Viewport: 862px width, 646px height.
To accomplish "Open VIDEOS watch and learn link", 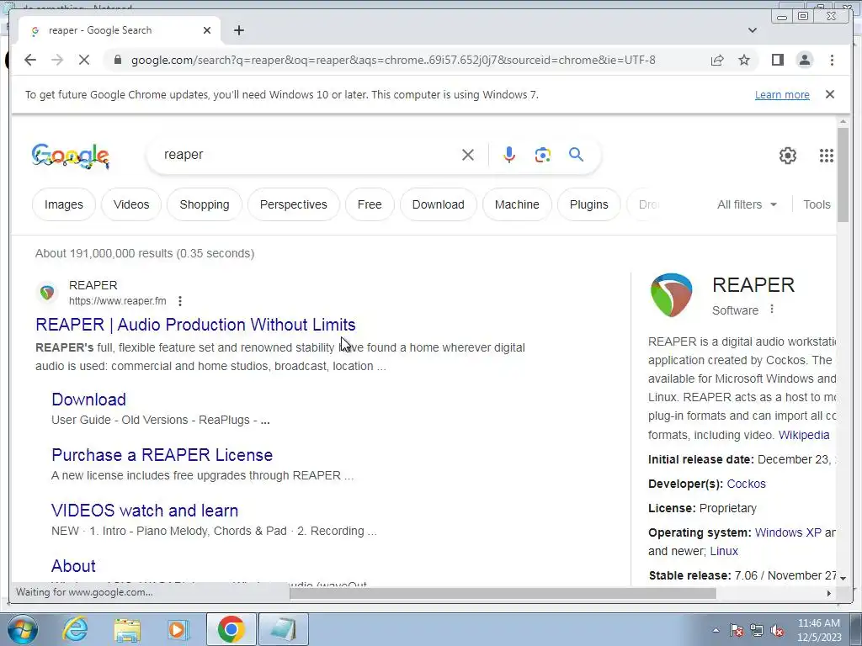I will (x=145, y=511).
